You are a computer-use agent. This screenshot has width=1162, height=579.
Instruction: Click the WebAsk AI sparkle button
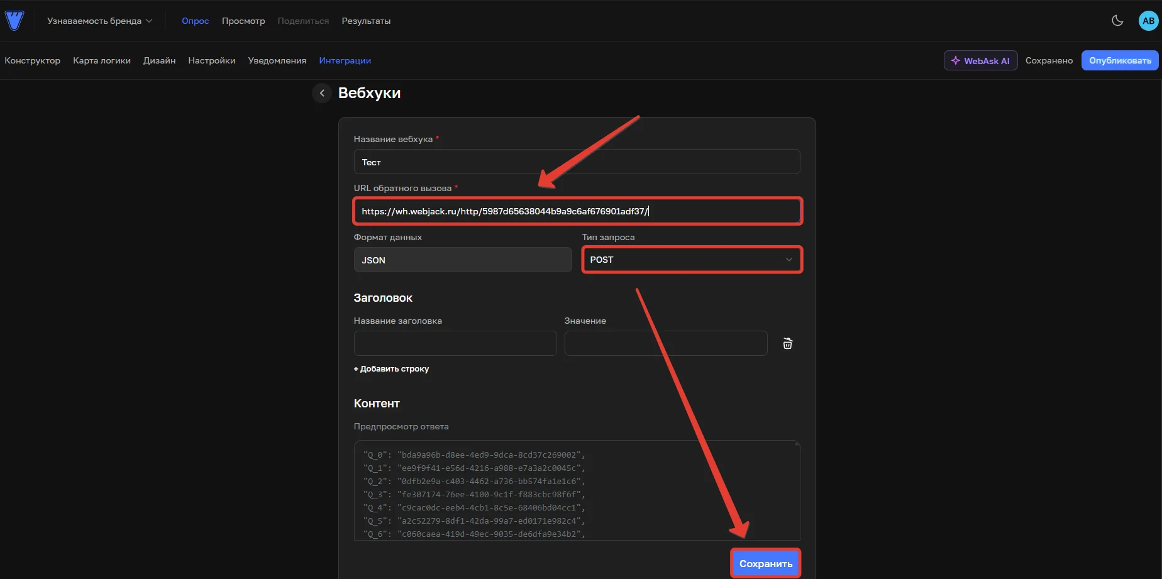(x=980, y=60)
